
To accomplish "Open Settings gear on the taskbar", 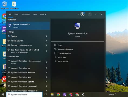I will click(83, 95).
